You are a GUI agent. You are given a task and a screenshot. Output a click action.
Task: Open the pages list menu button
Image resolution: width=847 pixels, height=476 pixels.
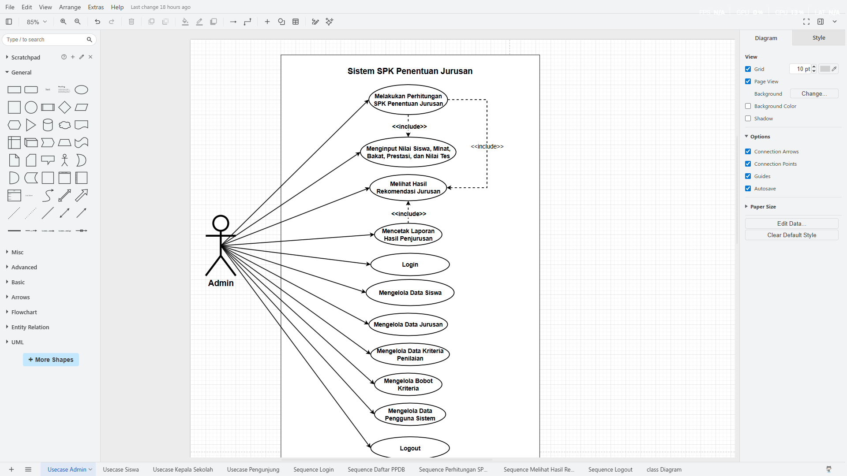pos(28,469)
